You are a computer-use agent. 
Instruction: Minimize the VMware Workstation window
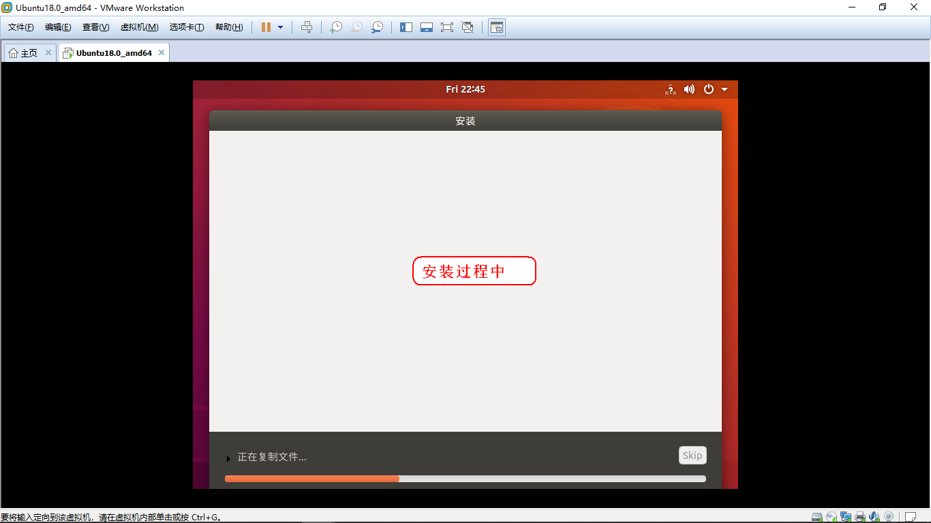click(852, 7)
